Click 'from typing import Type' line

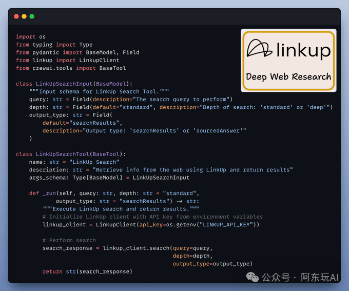pos(54,45)
